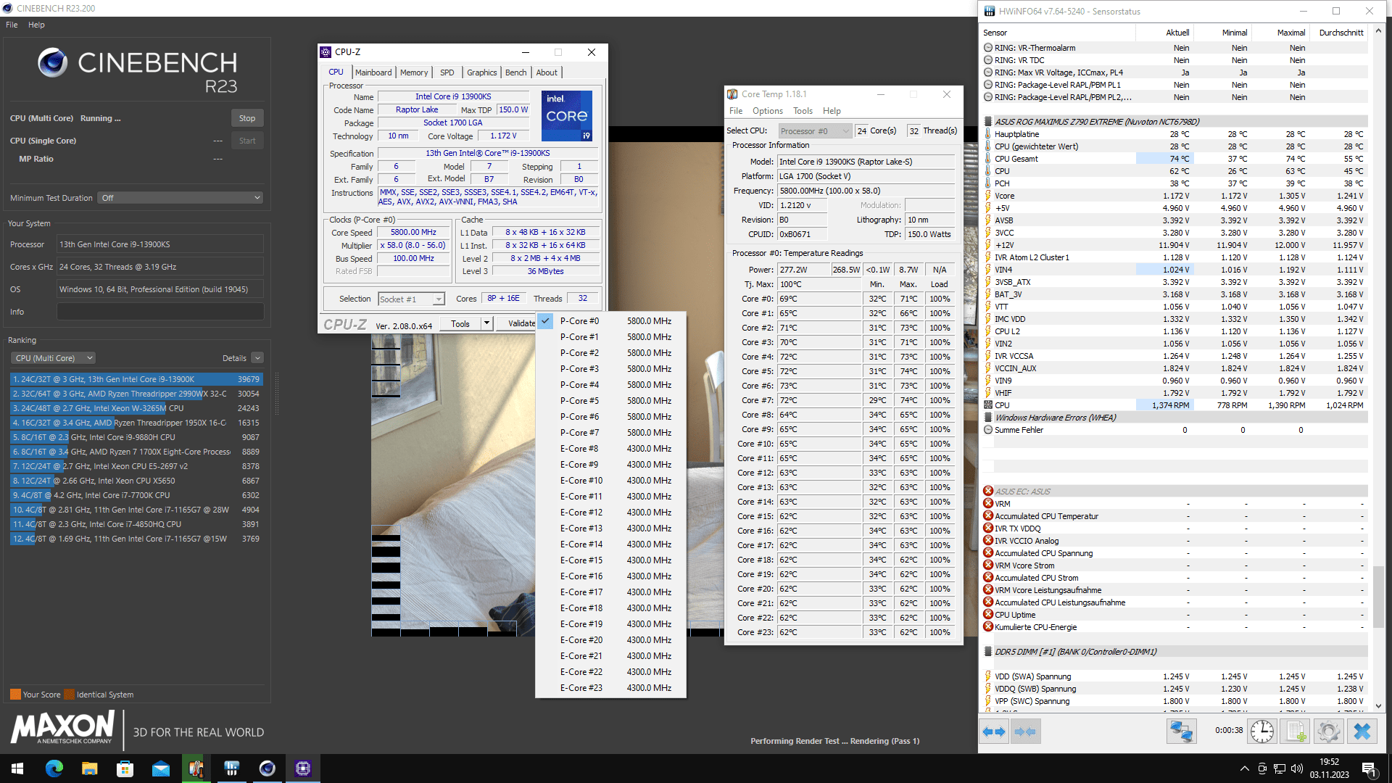Switch to CPU-Z Memory tab

coord(414,72)
